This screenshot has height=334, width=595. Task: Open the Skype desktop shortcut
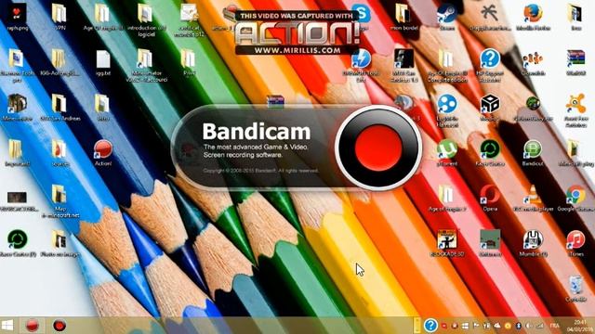point(361,17)
